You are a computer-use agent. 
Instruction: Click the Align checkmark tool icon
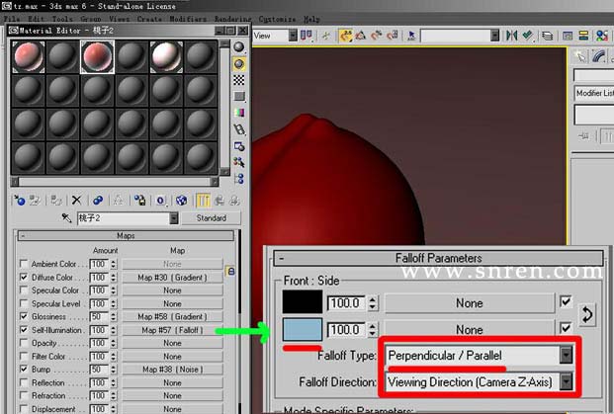click(528, 36)
